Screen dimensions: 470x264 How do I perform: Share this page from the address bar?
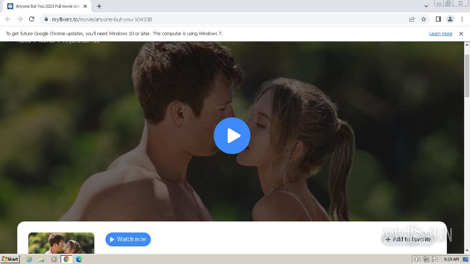pos(412,19)
